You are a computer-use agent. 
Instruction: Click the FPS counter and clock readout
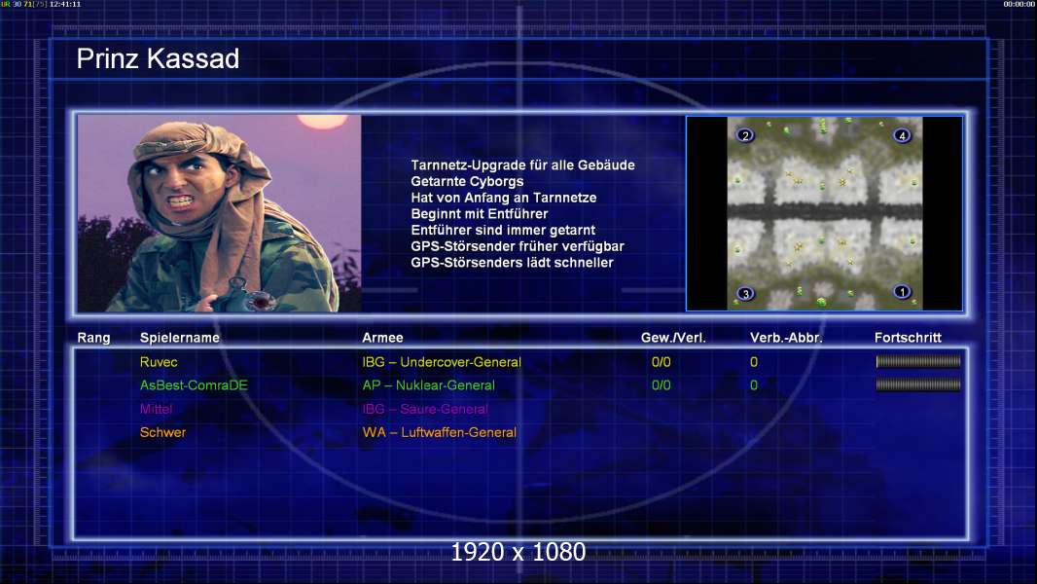click(x=41, y=4)
